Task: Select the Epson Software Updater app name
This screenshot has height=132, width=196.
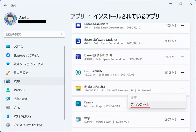Action: point(101,40)
